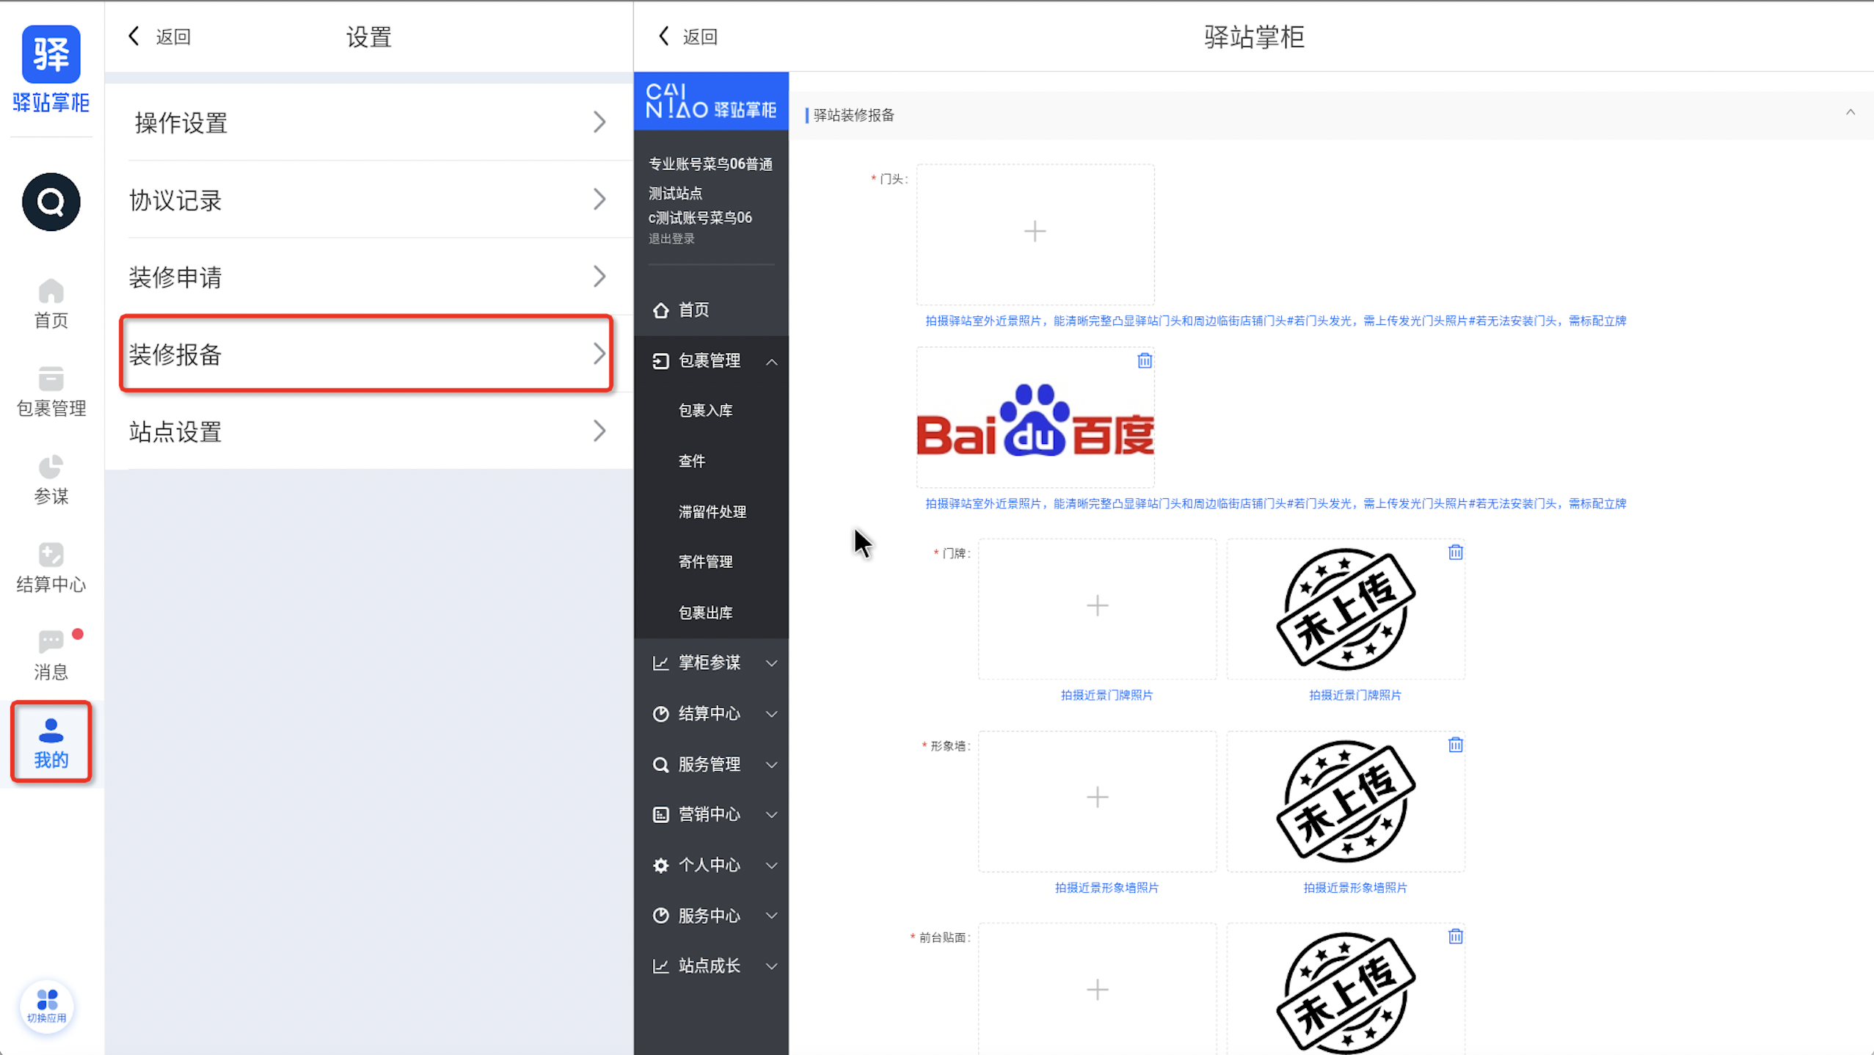This screenshot has width=1874, height=1055.
Task: Select 包裹出库 submenu item
Action: click(x=705, y=612)
